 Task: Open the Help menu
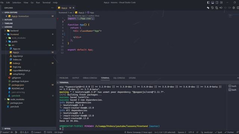point(55,3)
